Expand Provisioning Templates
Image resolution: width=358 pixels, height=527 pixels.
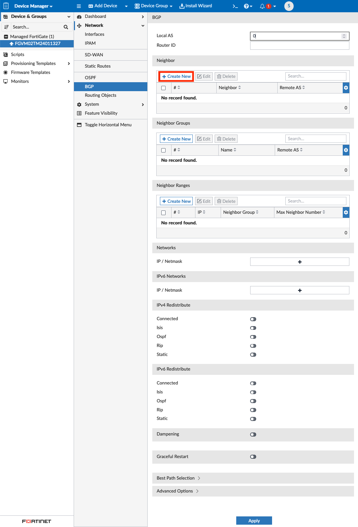coord(69,64)
